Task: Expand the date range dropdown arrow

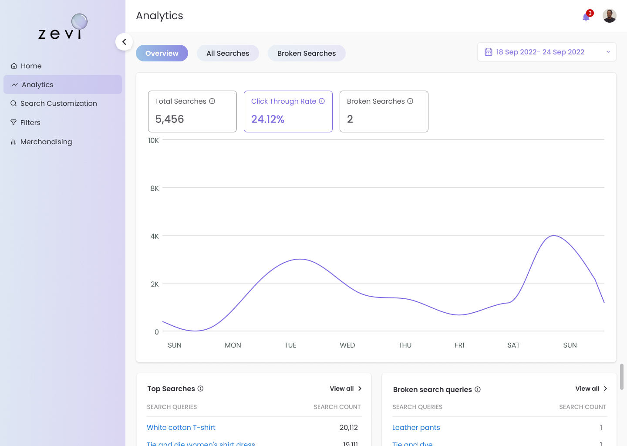Action: [x=608, y=52]
